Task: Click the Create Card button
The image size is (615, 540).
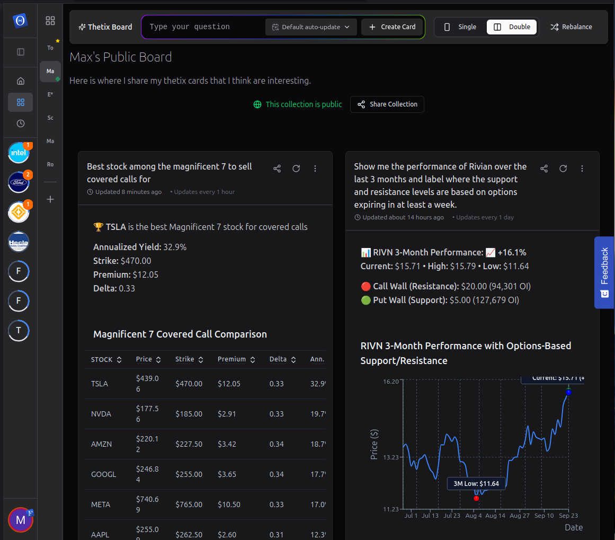Action: (393, 27)
